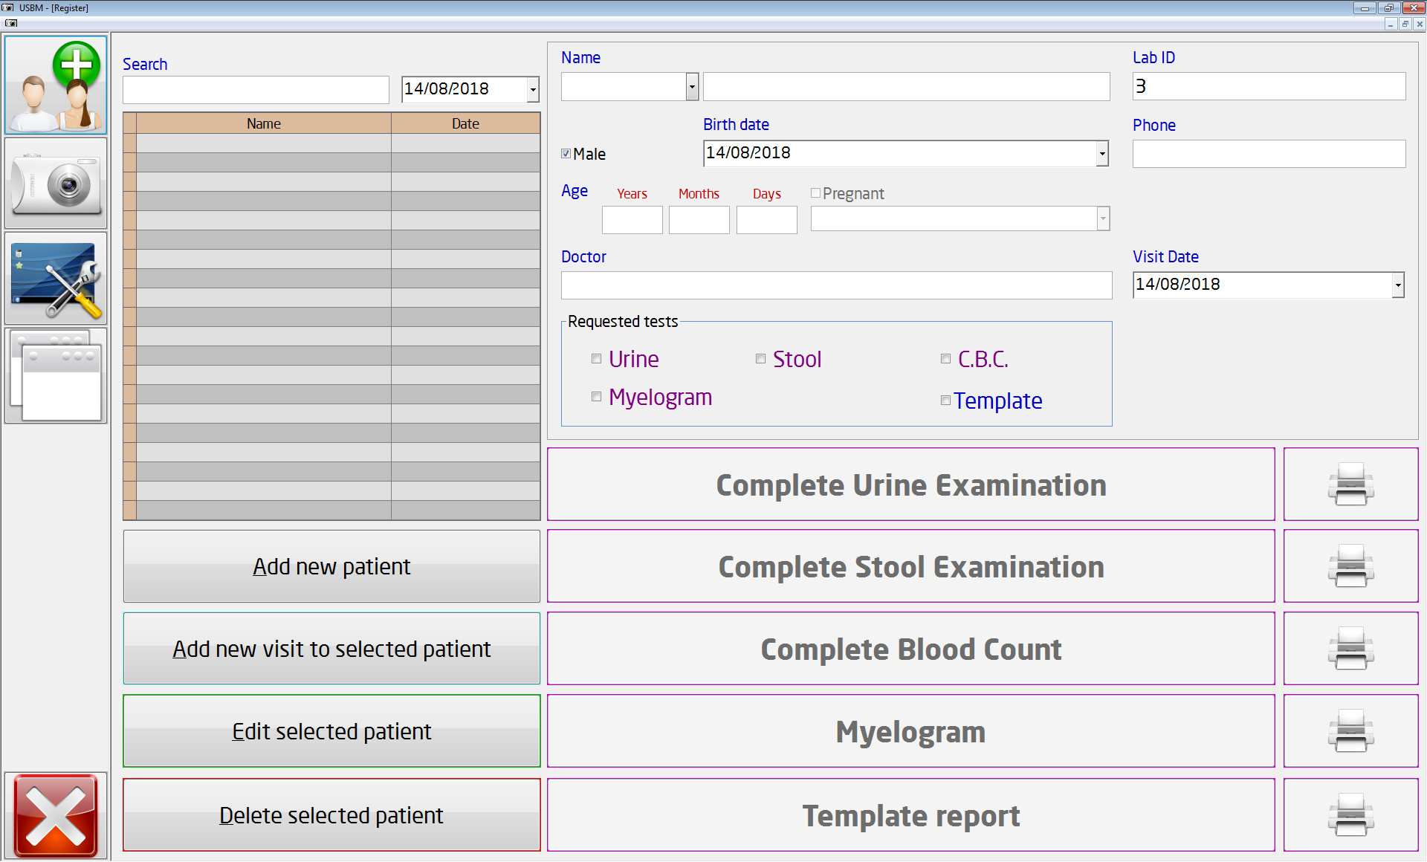
Task: Print the Myelogram report
Action: [x=1350, y=731]
